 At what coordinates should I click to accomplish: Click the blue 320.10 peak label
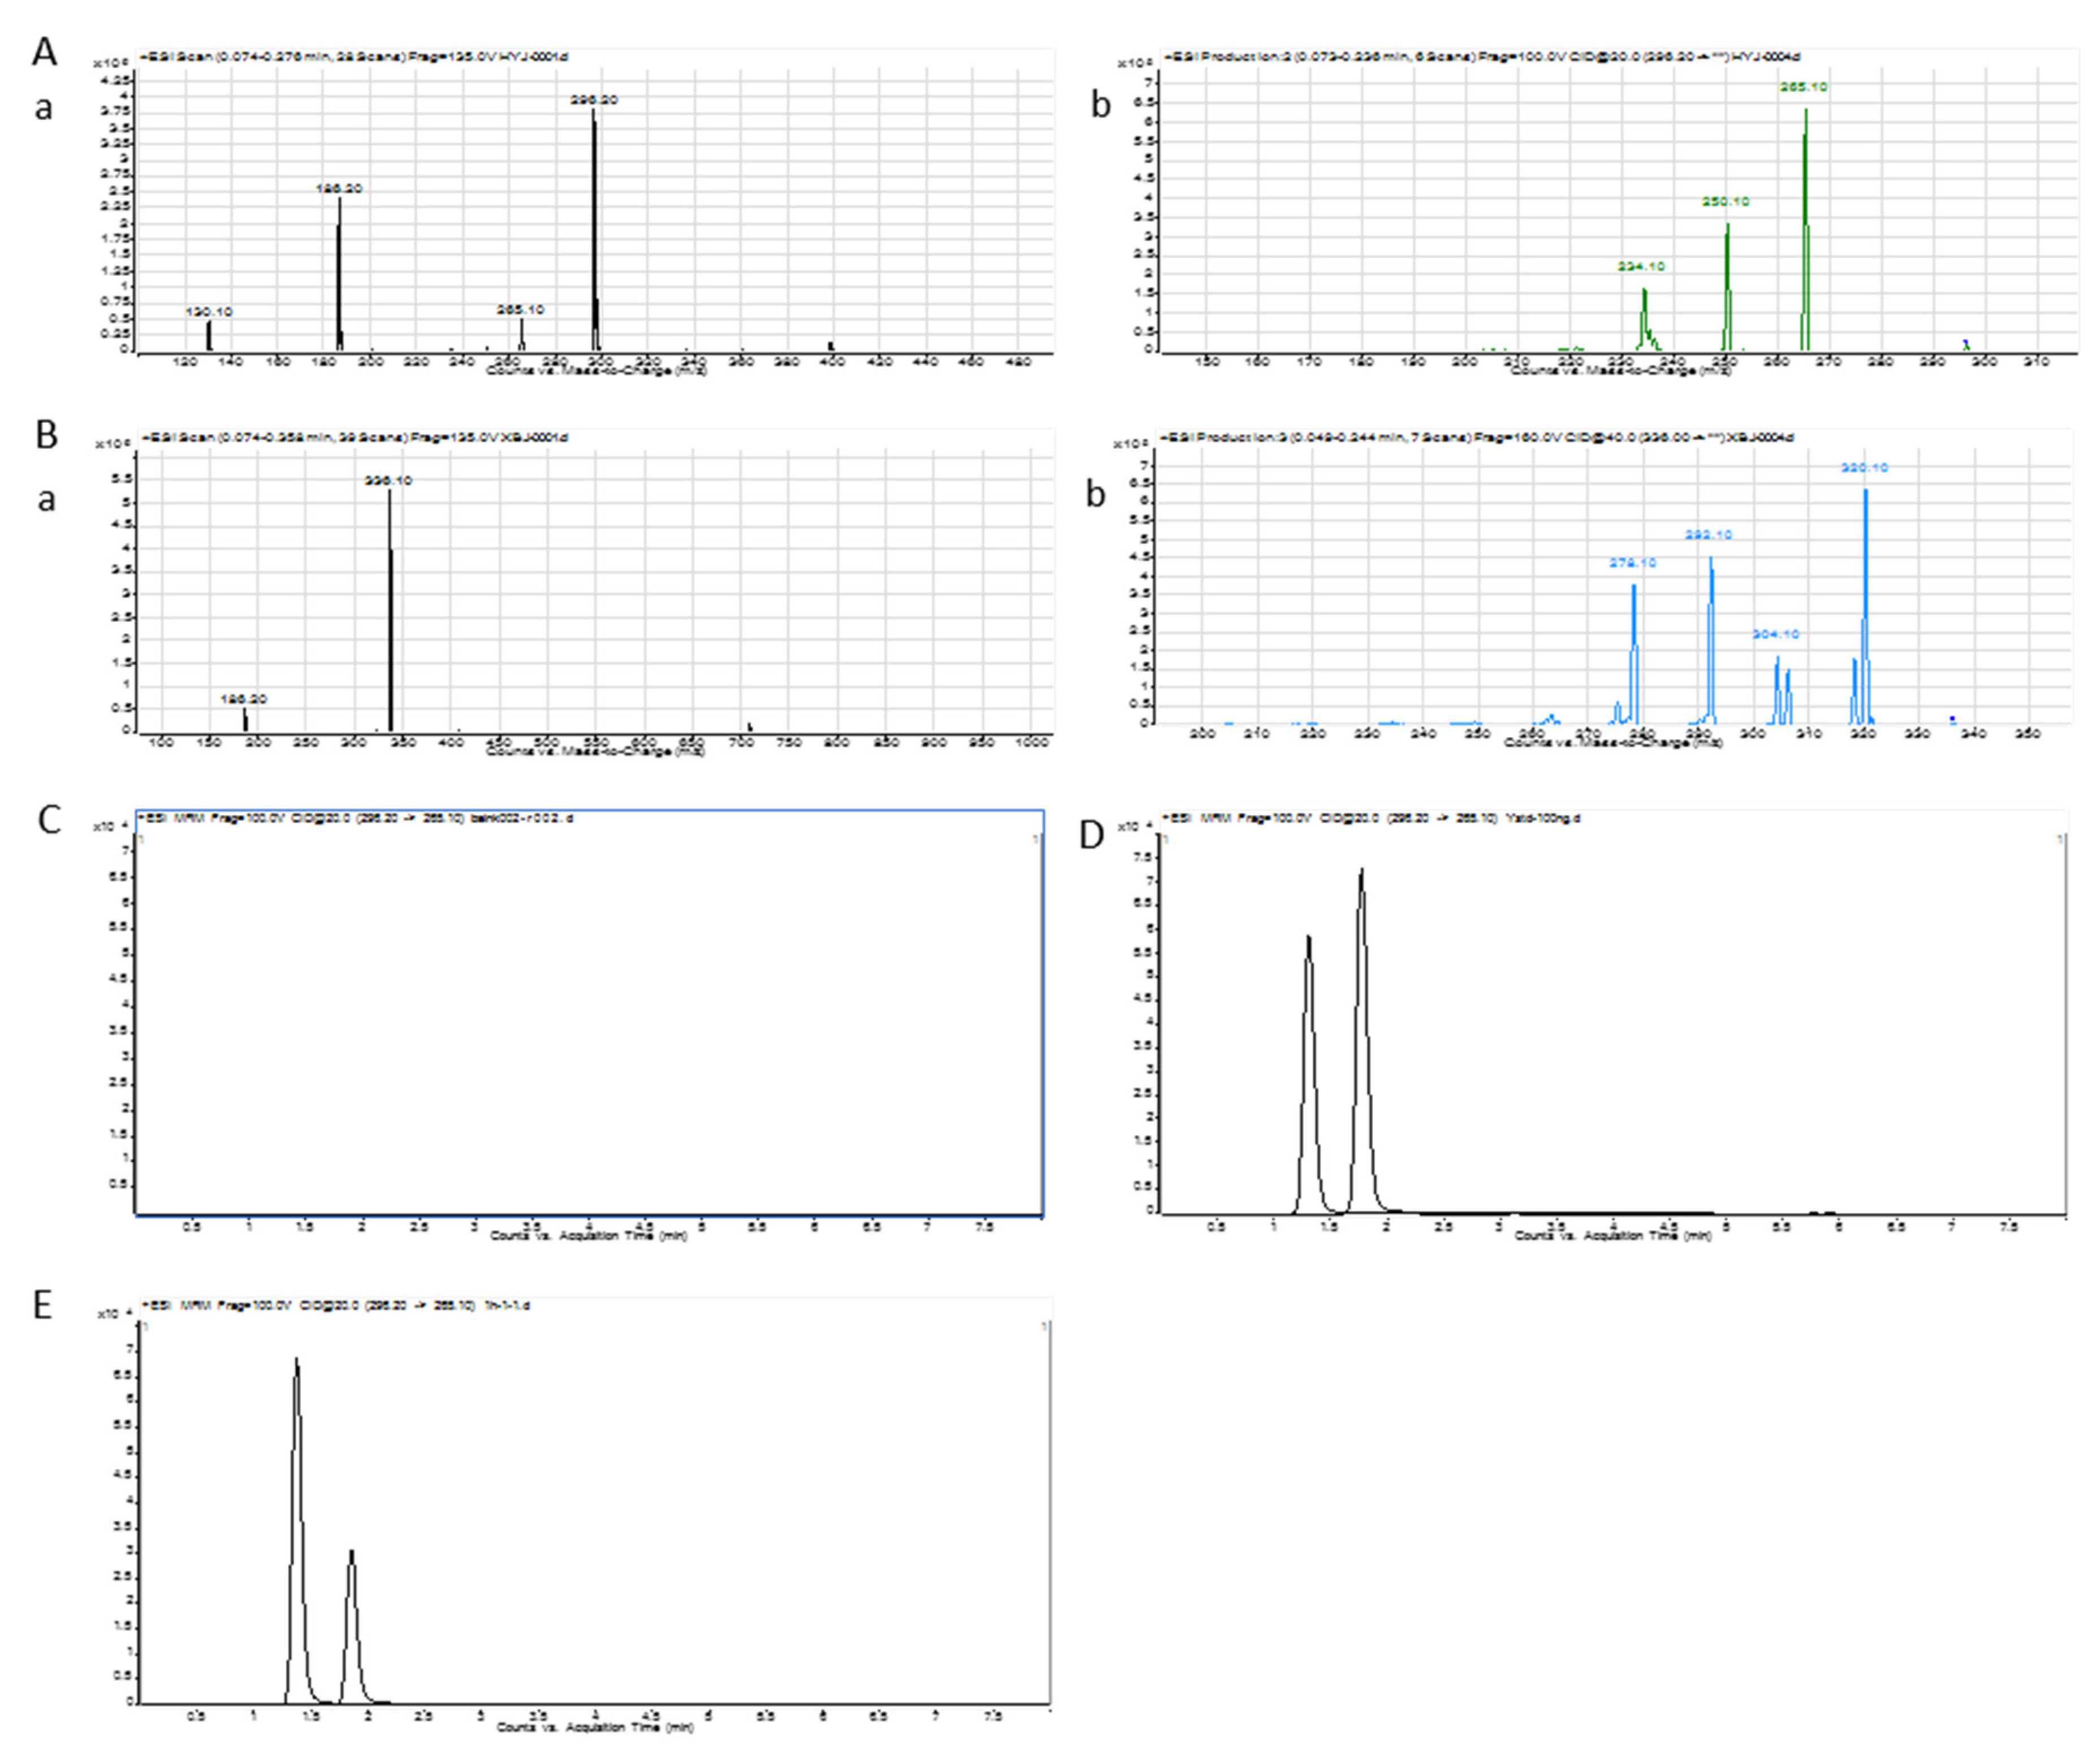(1864, 468)
